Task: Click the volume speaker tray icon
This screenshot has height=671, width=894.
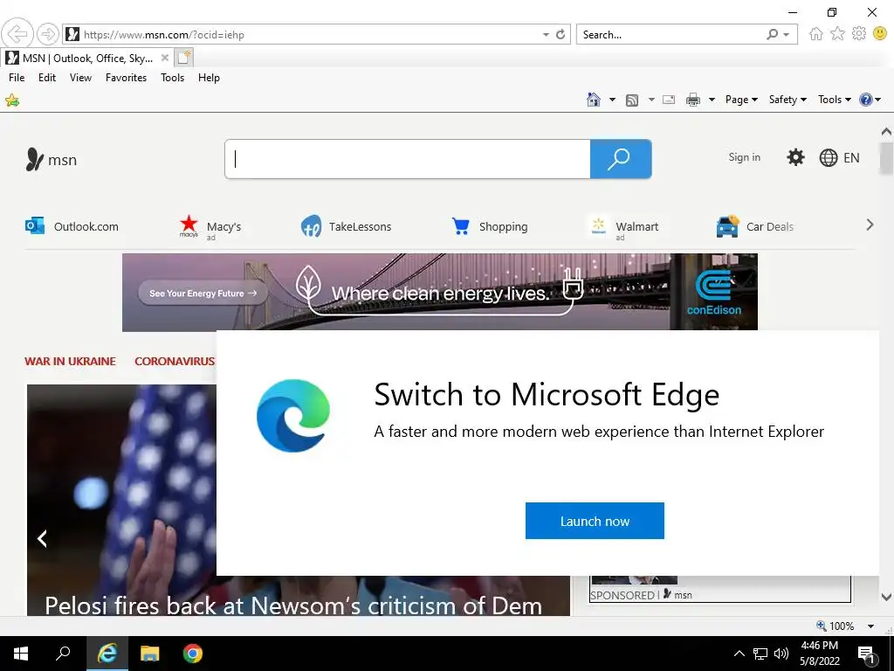Action: [781, 654]
